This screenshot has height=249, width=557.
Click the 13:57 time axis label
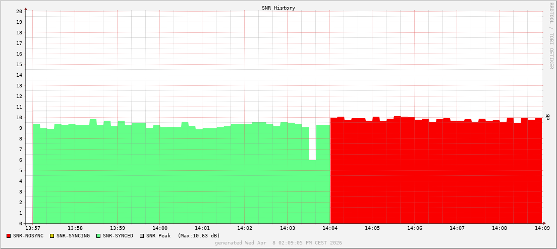(x=33, y=228)
